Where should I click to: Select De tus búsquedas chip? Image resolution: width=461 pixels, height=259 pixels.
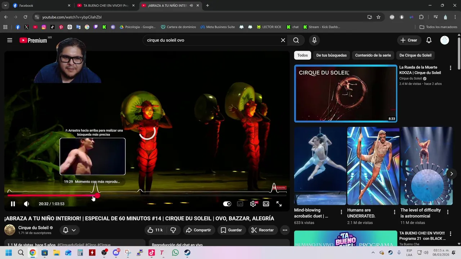331,55
